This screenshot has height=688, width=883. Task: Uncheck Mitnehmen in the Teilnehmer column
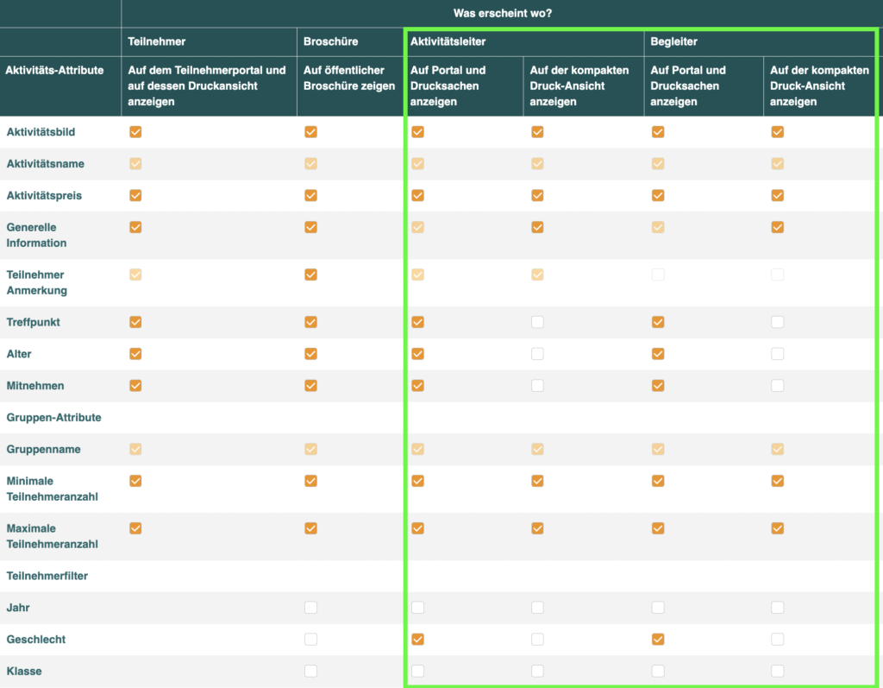[x=135, y=386]
